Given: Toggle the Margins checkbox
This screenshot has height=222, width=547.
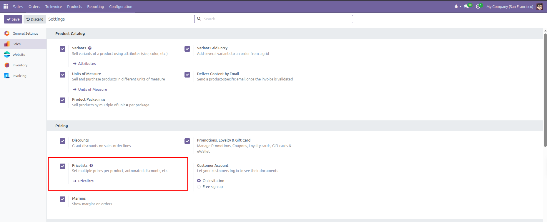Looking at the screenshot, I should pos(63,199).
